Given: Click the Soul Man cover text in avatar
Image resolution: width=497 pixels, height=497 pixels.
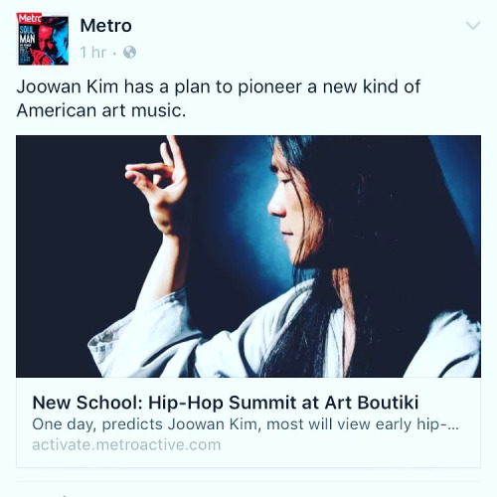Looking at the screenshot, I should pos(28,35).
